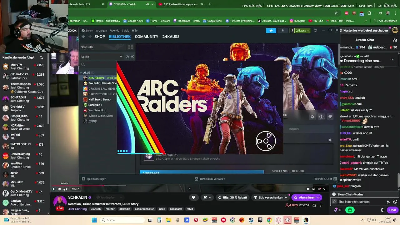The image size is (400, 225).
Task: Switch to Steam SHOP tab
Action: (100, 37)
